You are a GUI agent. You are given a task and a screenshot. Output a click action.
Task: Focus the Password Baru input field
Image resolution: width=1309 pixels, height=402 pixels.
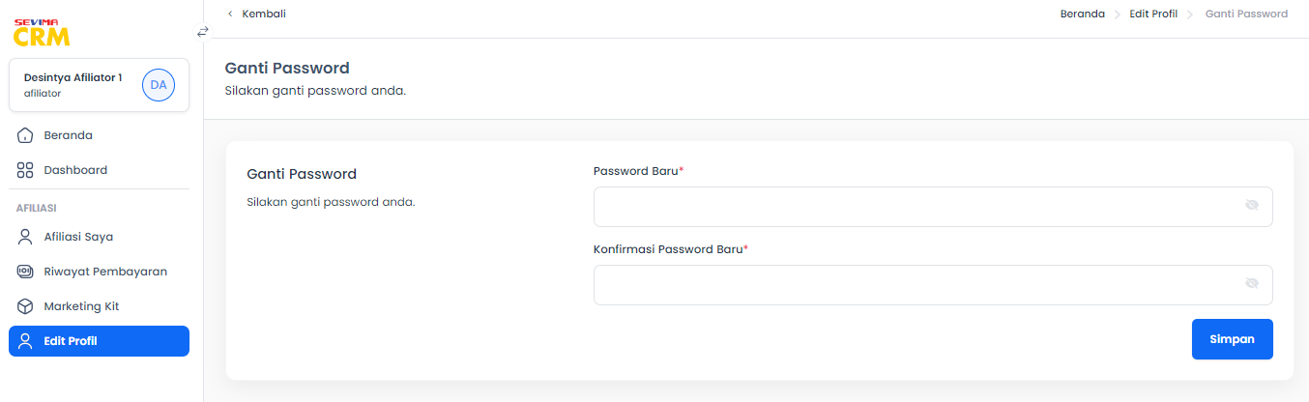(933, 207)
